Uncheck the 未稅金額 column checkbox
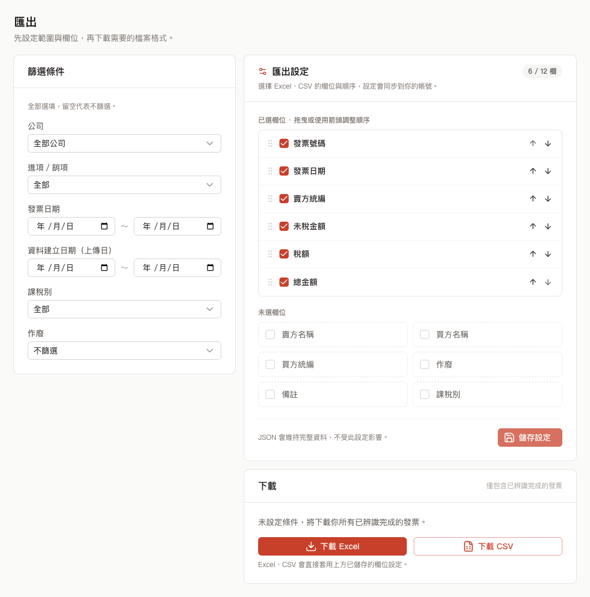The width and height of the screenshot is (590, 597). [284, 226]
